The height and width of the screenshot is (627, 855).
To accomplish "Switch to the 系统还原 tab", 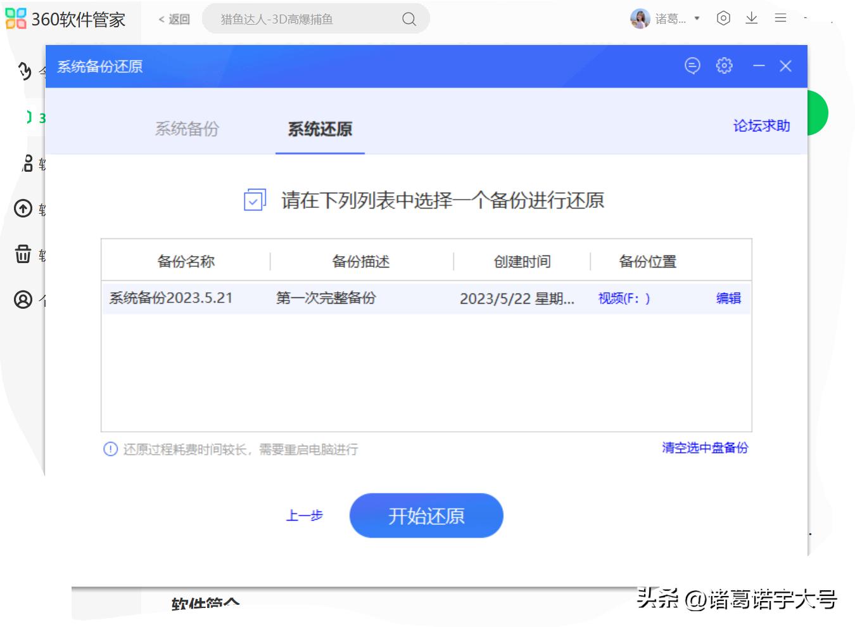I will tap(319, 130).
